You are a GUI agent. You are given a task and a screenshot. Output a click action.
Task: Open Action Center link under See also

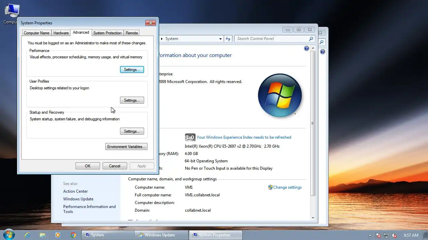pos(76,191)
